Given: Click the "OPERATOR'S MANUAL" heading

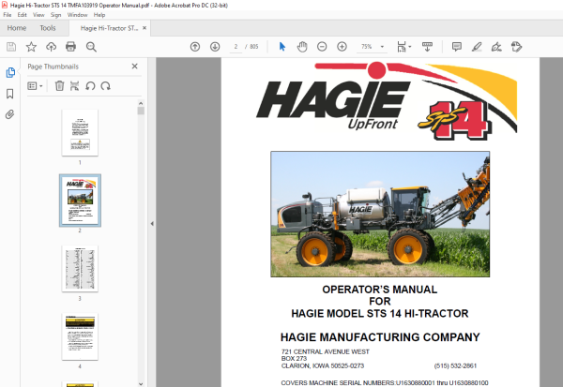Looking at the screenshot, I should click(x=379, y=290).
